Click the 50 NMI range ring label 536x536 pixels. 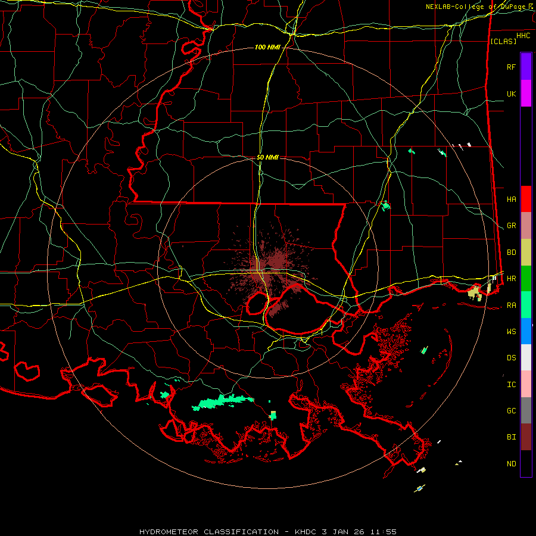pos(267,157)
